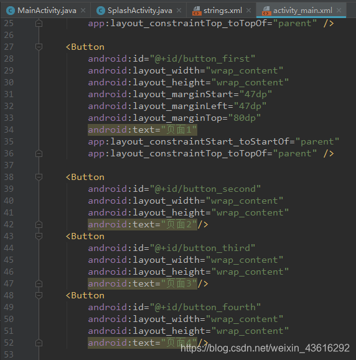Click layout_width "wrap_content" on line 29
This screenshot has height=360, width=356.
[245, 71]
